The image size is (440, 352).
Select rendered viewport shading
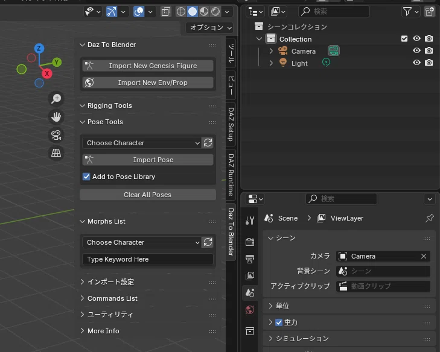215,11
